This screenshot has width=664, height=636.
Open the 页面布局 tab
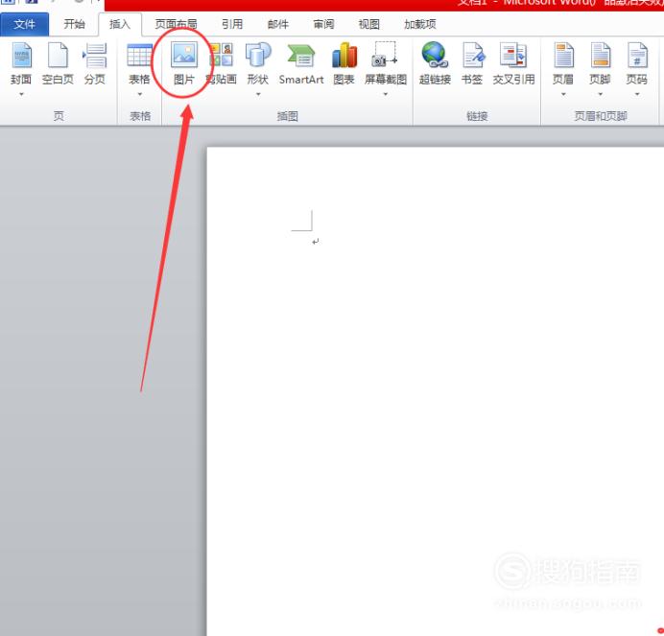pyautogui.click(x=176, y=24)
